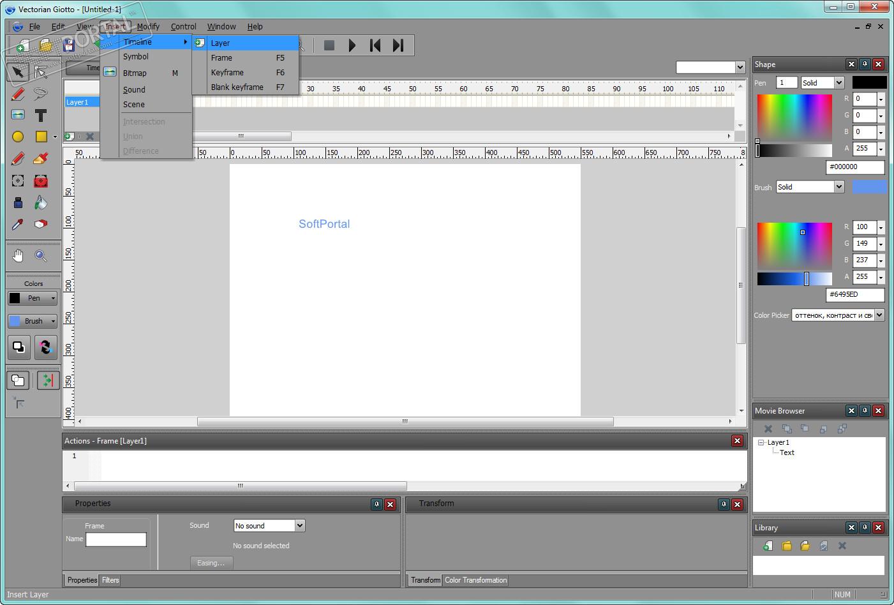
Task: Jump to the last frame
Action: 398,45
